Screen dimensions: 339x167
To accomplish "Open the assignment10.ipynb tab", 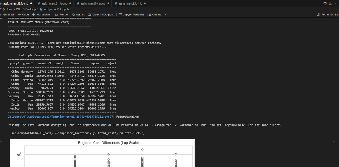I will pos(93,3).
